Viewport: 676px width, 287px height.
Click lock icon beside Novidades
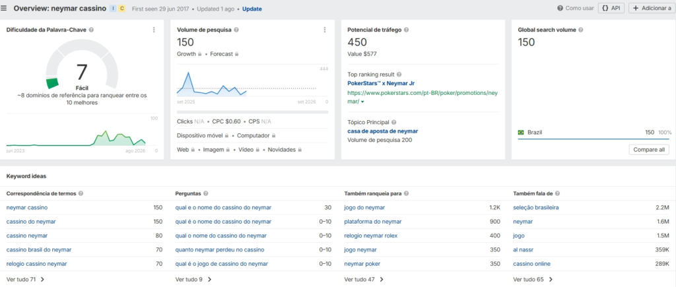point(300,150)
